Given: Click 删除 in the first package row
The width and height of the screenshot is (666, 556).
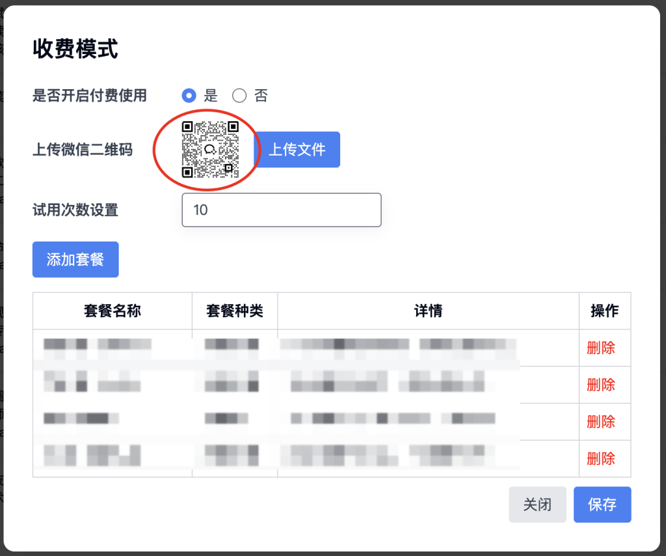Looking at the screenshot, I should tap(601, 348).
